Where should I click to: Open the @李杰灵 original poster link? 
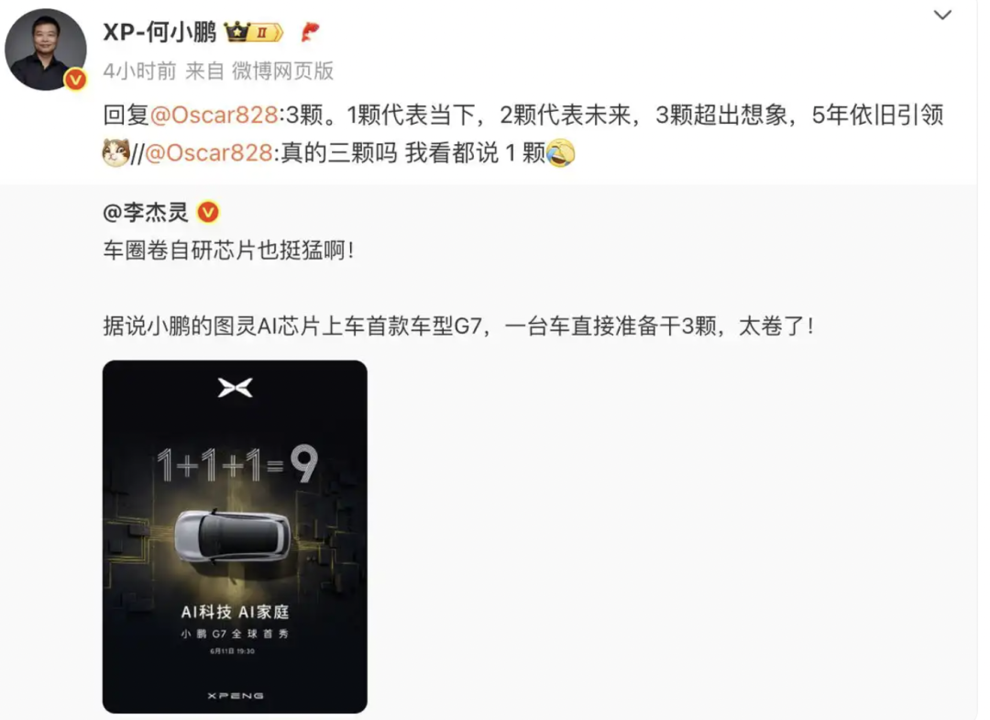(x=146, y=212)
